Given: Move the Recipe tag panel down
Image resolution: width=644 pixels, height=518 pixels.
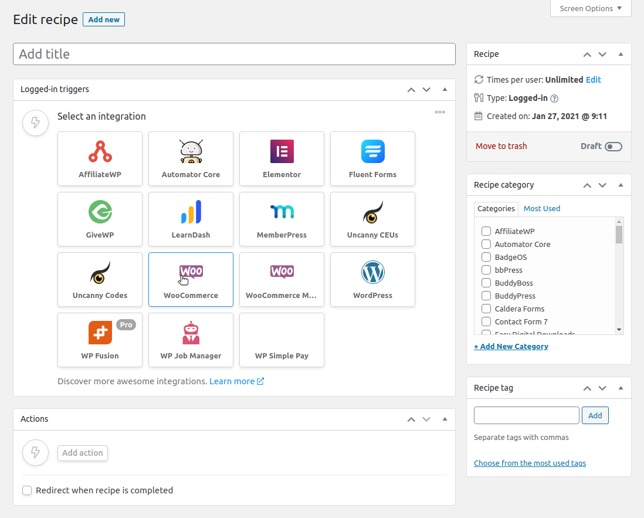Looking at the screenshot, I should [x=602, y=388].
